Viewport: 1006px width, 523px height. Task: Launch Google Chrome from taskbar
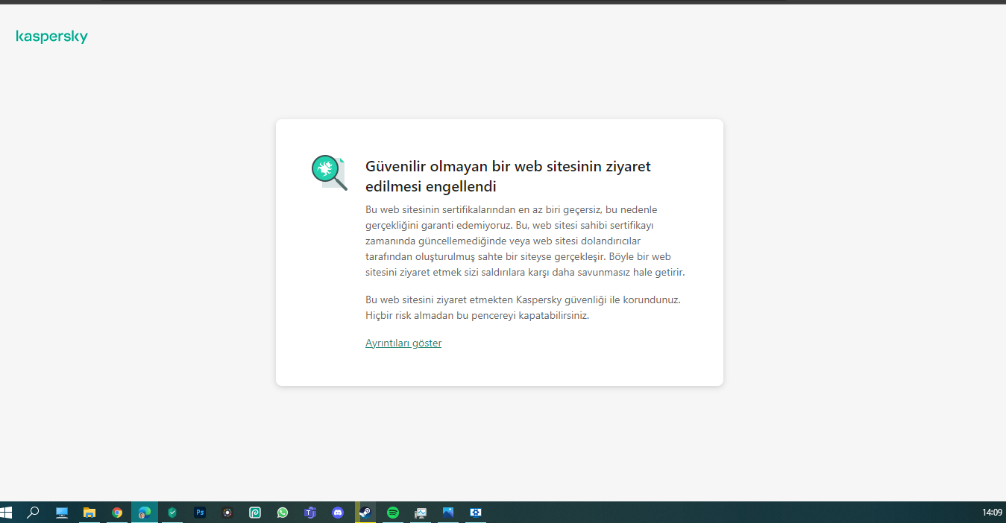pos(117,513)
